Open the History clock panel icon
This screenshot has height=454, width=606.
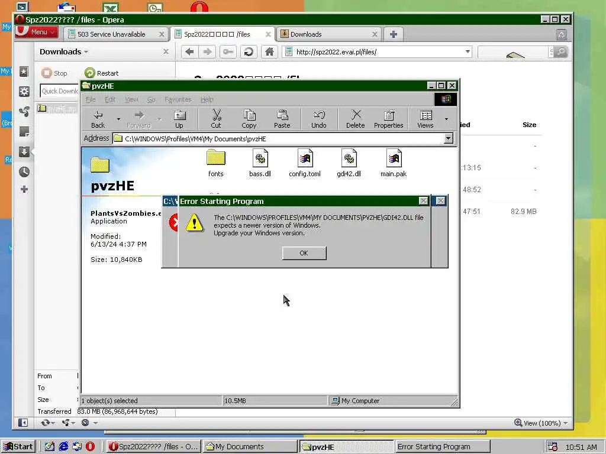pyautogui.click(x=24, y=172)
